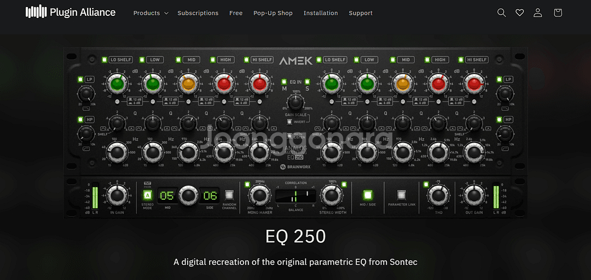
Task: Open the Support link
Action: (x=361, y=13)
